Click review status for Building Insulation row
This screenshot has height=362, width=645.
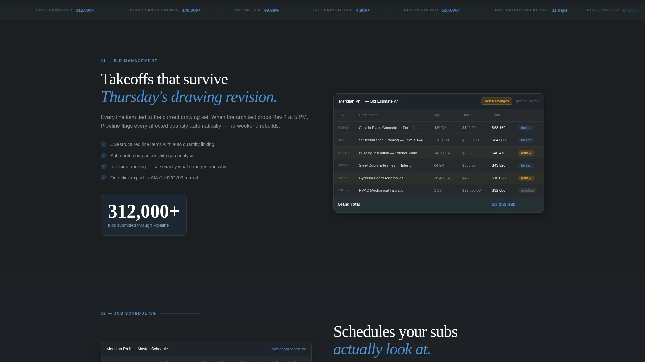[526, 153]
